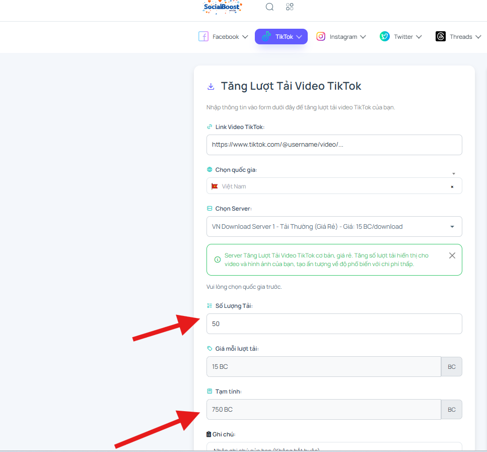
Task: Expand the TikTok chevron arrow
Action: pyautogui.click(x=299, y=37)
